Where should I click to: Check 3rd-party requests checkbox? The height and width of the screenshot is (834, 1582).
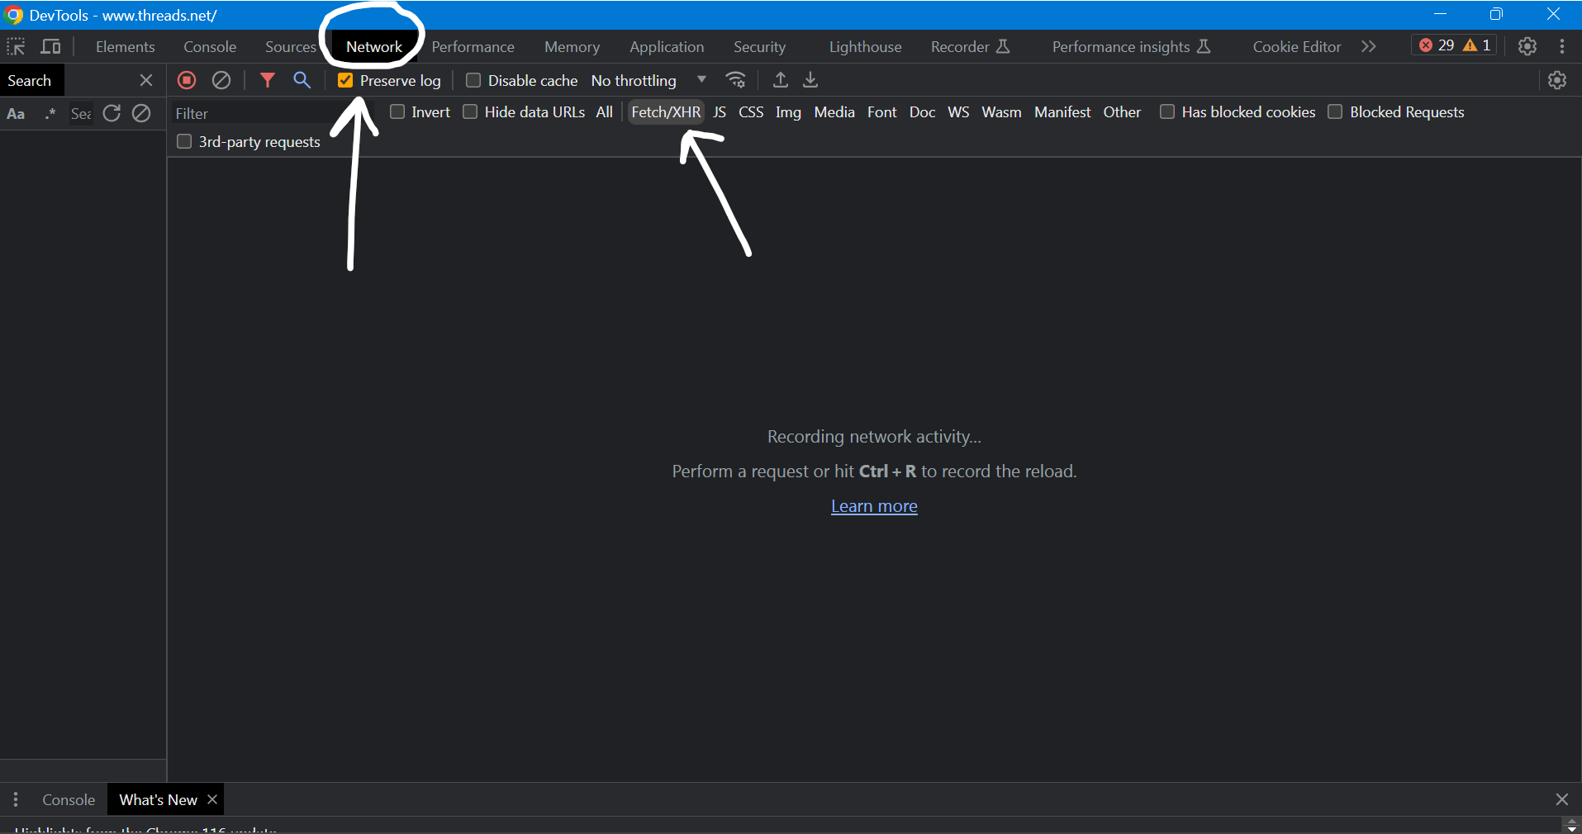point(184,141)
